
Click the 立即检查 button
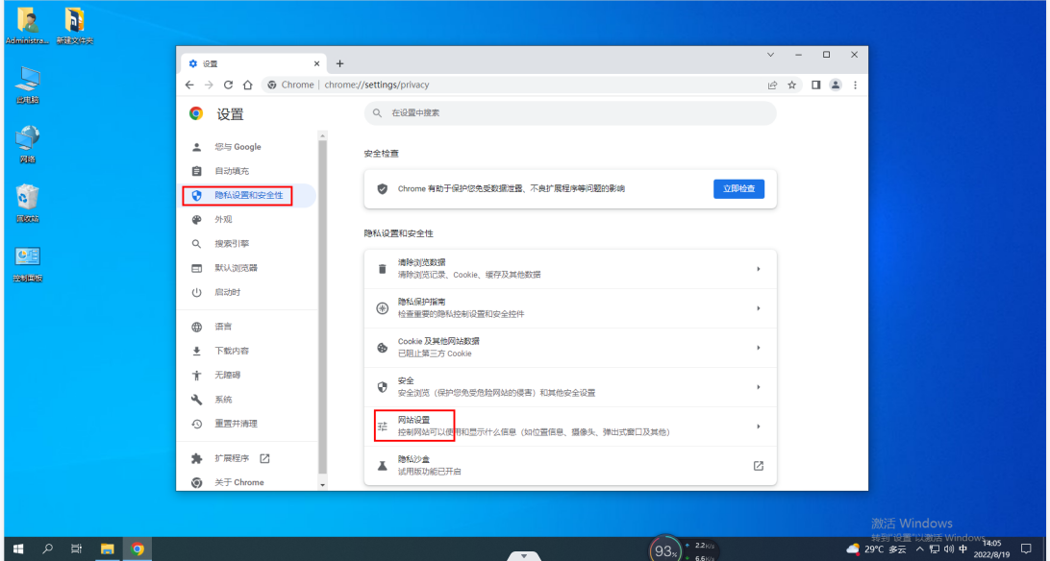pyautogui.click(x=738, y=188)
